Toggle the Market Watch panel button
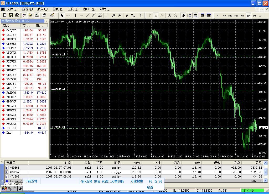 click(x=24, y=15)
